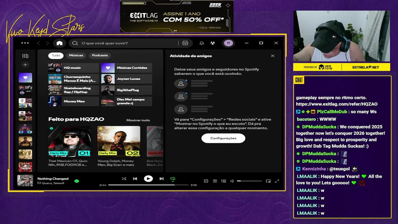
Task: Skip to the previous track
Action: coord(135,179)
